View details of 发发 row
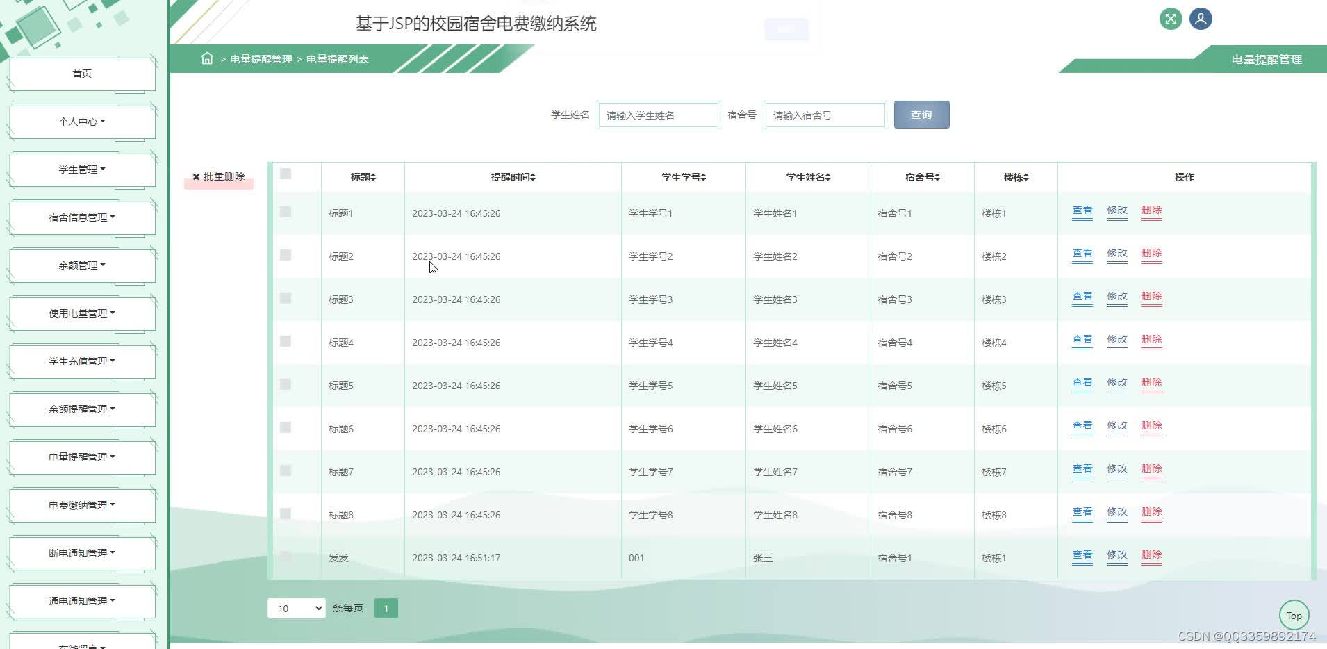This screenshot has width=1327, height=649. (x=1082, y=555)
